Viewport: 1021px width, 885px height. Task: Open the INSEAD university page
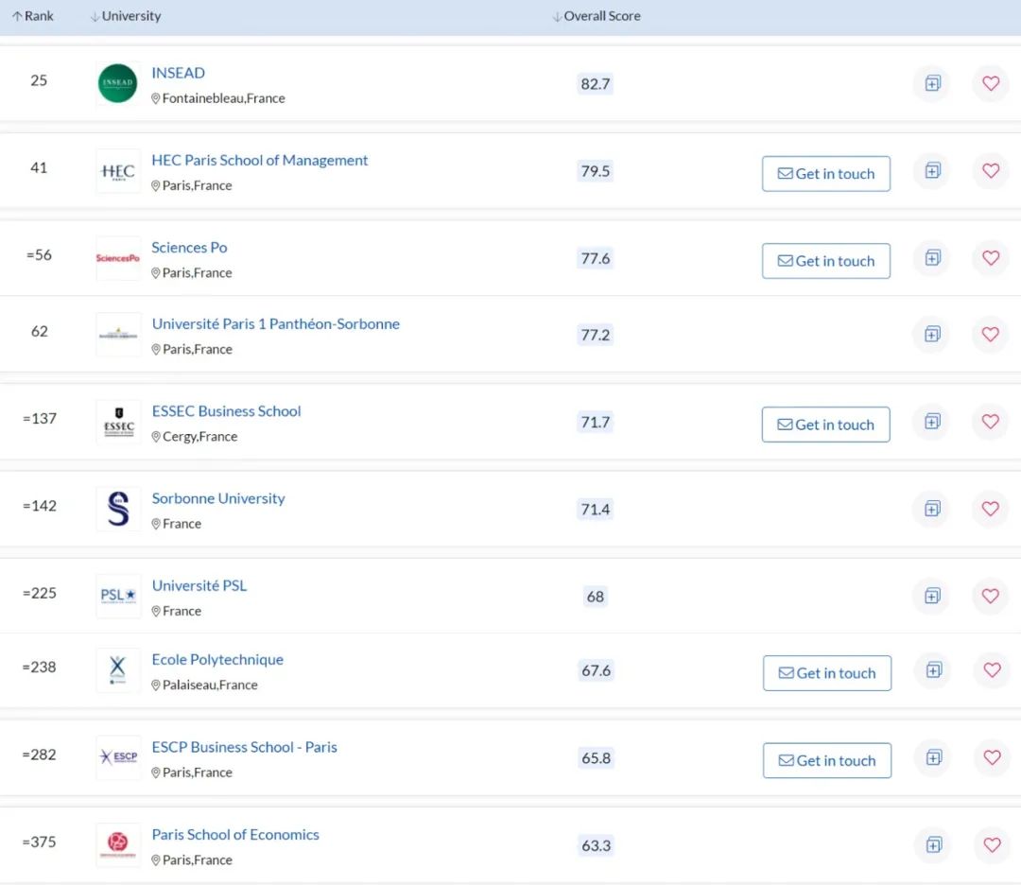[x=179, y=73]
